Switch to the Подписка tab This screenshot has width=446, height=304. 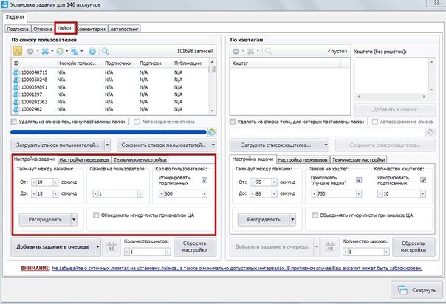click(x=18, y=29)
